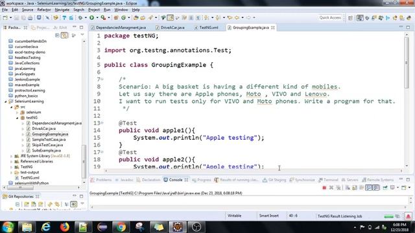Viewport: 415px width, 233px height.
Task: Expand the selenium package node
Action: pos(18,112)
